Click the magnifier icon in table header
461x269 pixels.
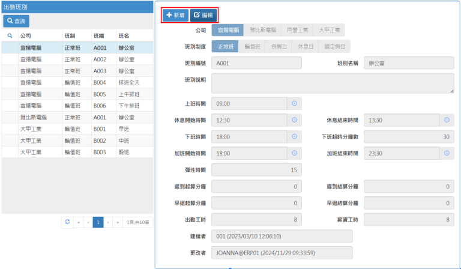click(10, 35)
